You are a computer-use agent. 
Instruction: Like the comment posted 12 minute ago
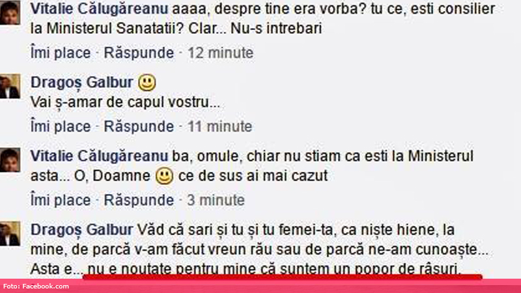[61, 53]
